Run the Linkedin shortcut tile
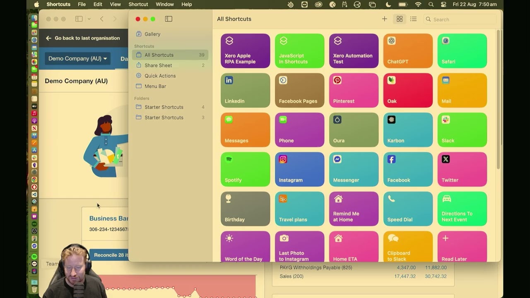Screen dimensions: 530x298 click(245, 90)
